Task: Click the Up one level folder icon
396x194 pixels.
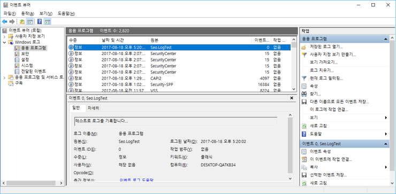Action: point(22,22)
